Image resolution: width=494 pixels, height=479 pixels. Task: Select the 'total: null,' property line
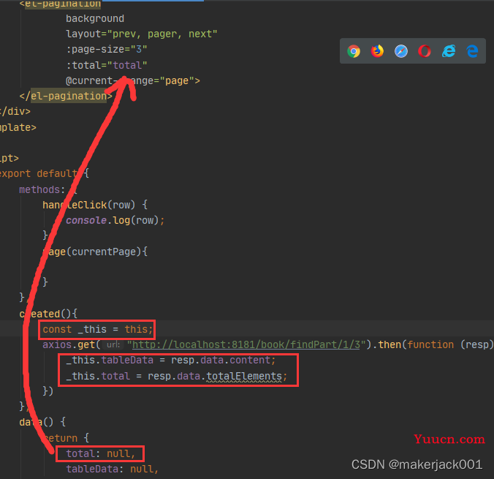click(101, 453)
